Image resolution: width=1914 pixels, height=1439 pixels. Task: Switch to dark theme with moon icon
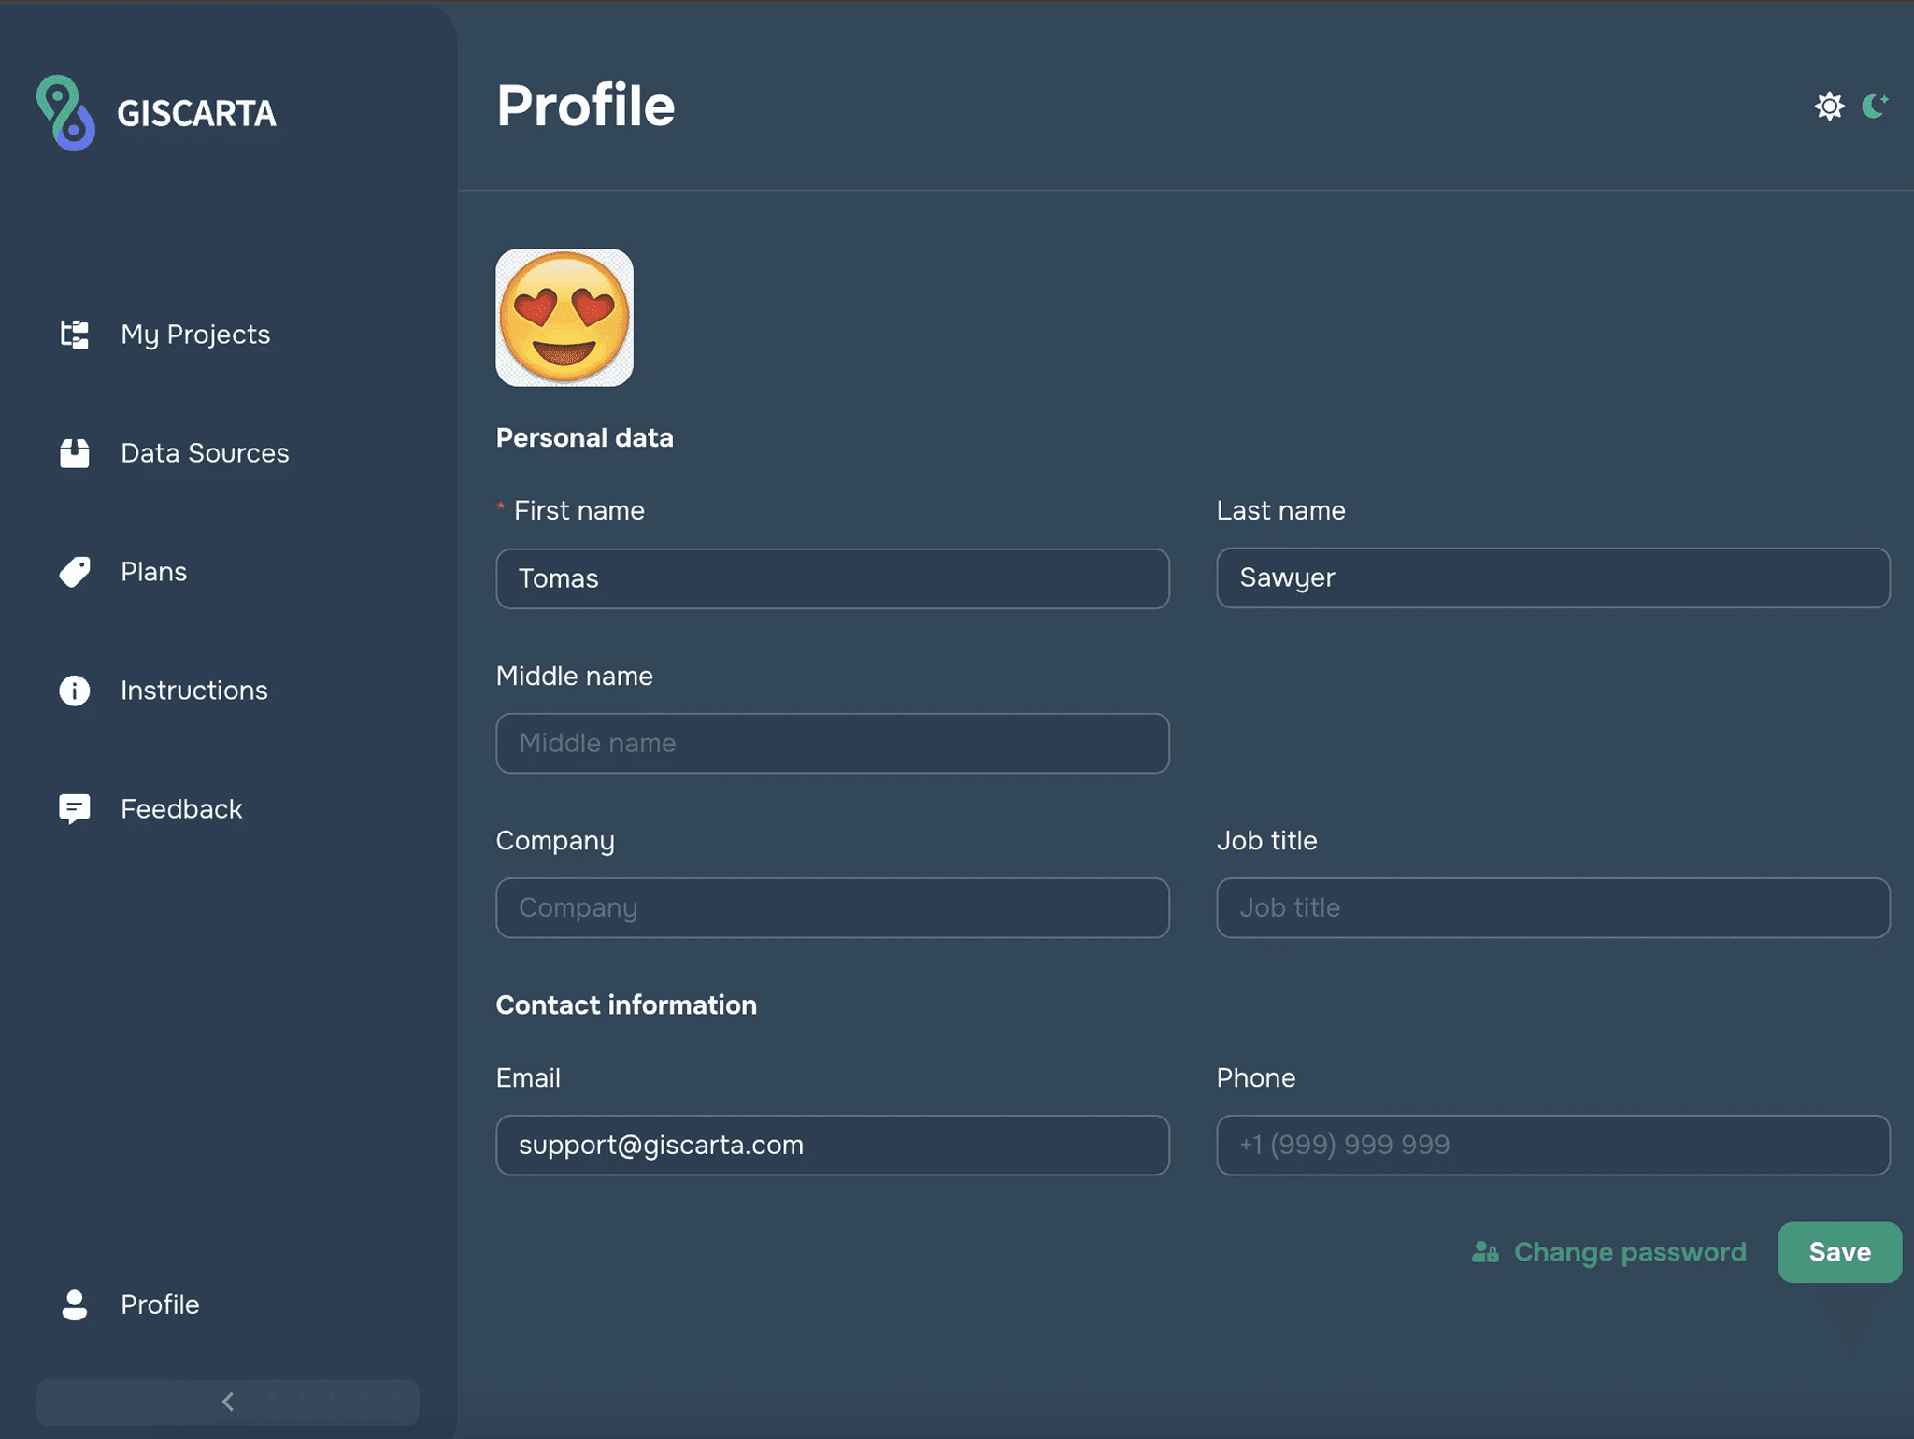point(1874,107)
